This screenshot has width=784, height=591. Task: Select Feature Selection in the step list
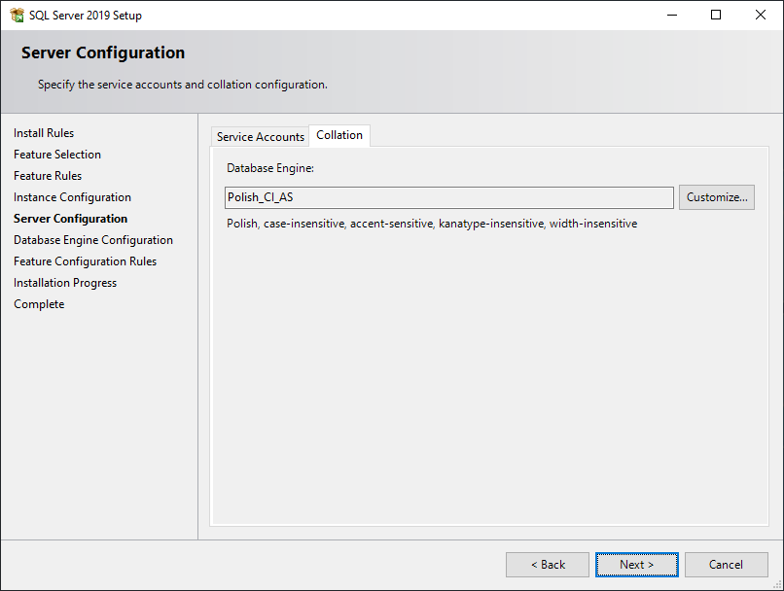[x=57, y=155]
